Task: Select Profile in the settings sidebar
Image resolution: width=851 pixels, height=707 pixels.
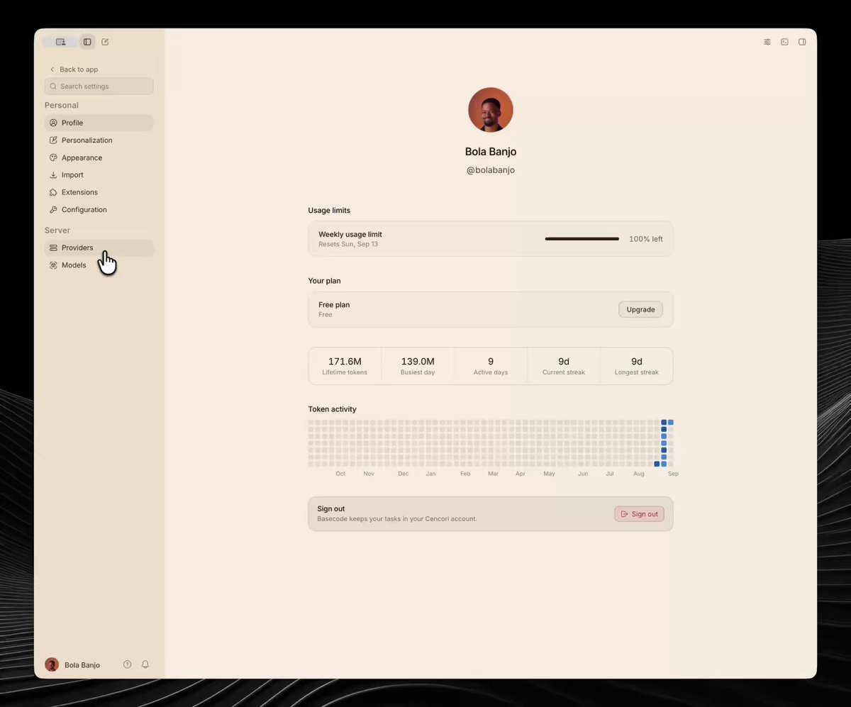Action: (x=99, y=123)
